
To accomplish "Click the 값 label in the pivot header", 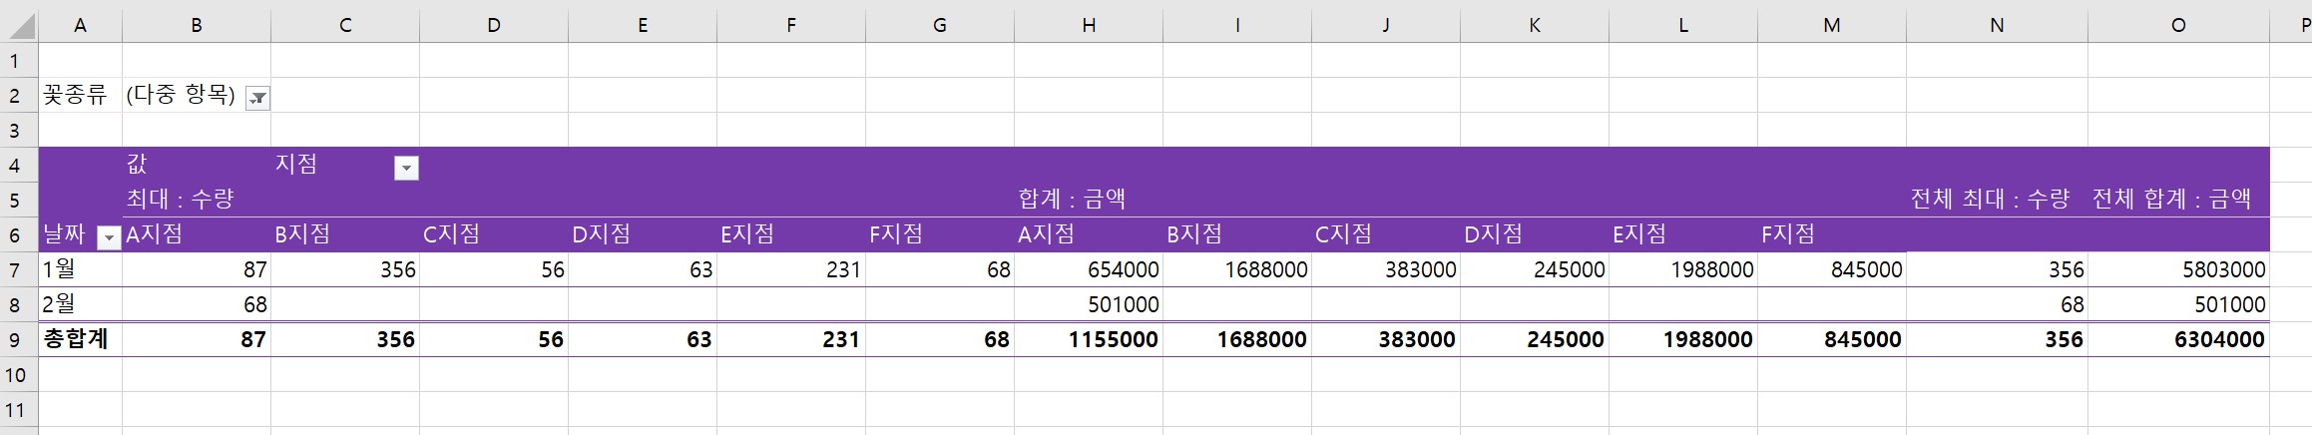I will (x=137, y=164).
